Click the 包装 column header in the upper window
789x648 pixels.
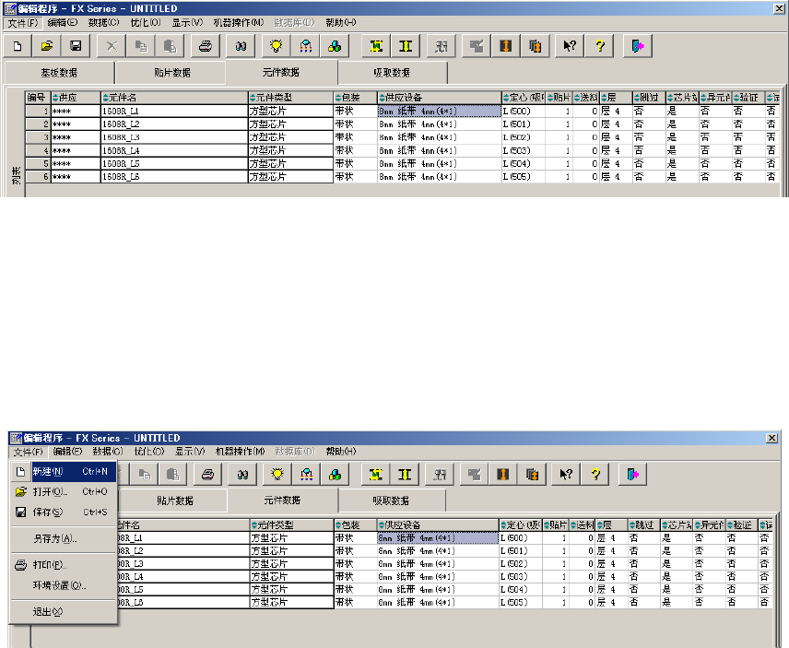(x=355, y=98)
